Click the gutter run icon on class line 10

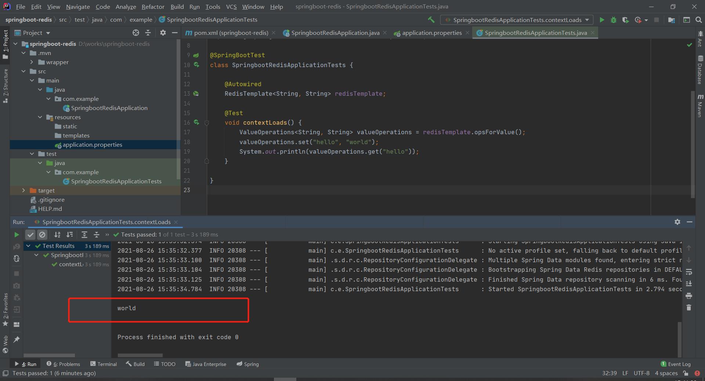(x=196, y=65)
